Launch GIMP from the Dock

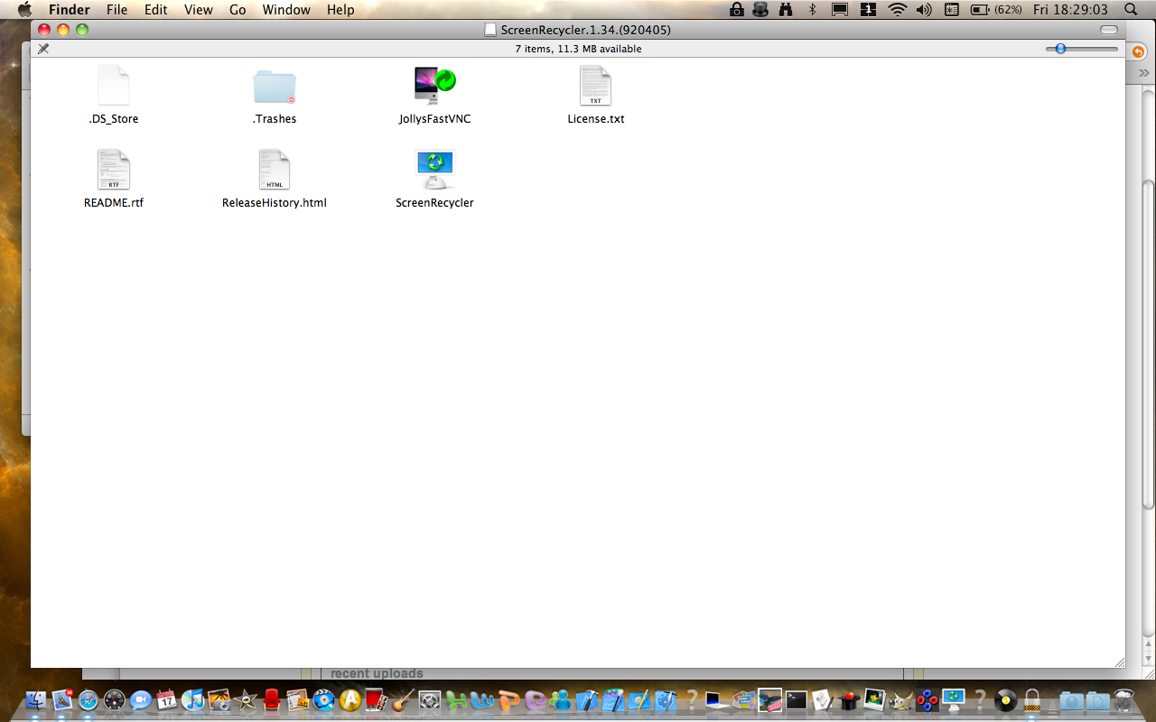click(x=900, y=699)
